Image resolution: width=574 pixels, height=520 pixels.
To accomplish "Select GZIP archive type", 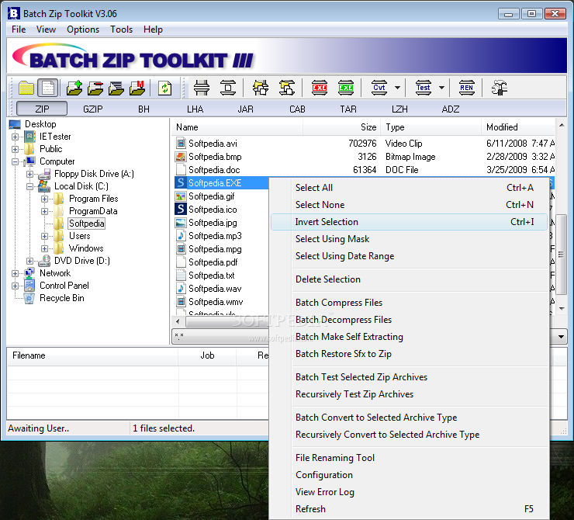I will coord(92,109).
